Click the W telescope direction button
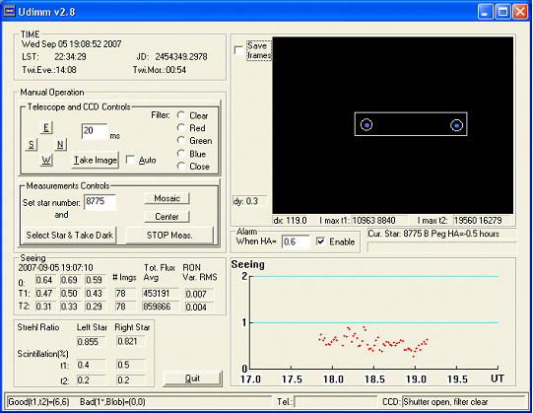 pos(46,160)
